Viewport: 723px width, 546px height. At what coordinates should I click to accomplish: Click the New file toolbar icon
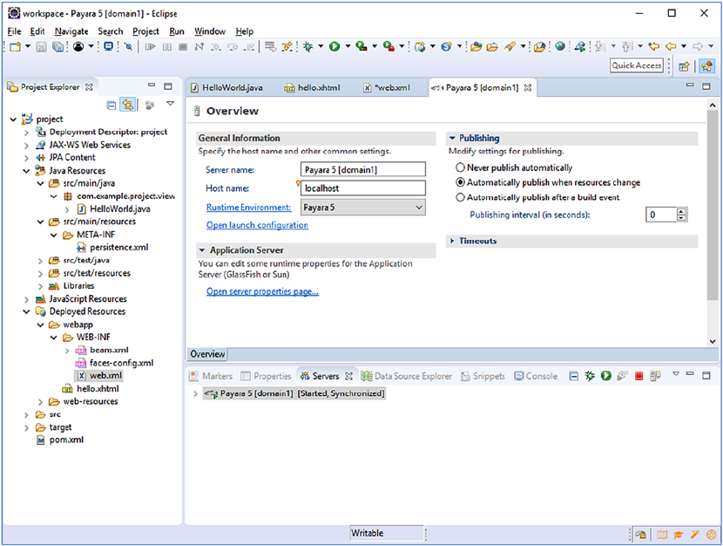(x=15, y=46)
